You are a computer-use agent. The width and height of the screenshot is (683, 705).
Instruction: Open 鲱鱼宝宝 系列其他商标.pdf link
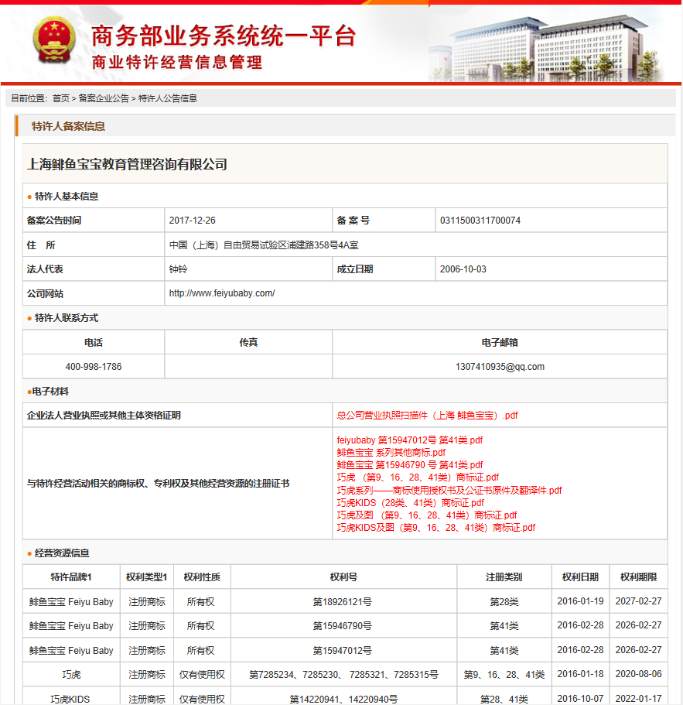point(391,453)
